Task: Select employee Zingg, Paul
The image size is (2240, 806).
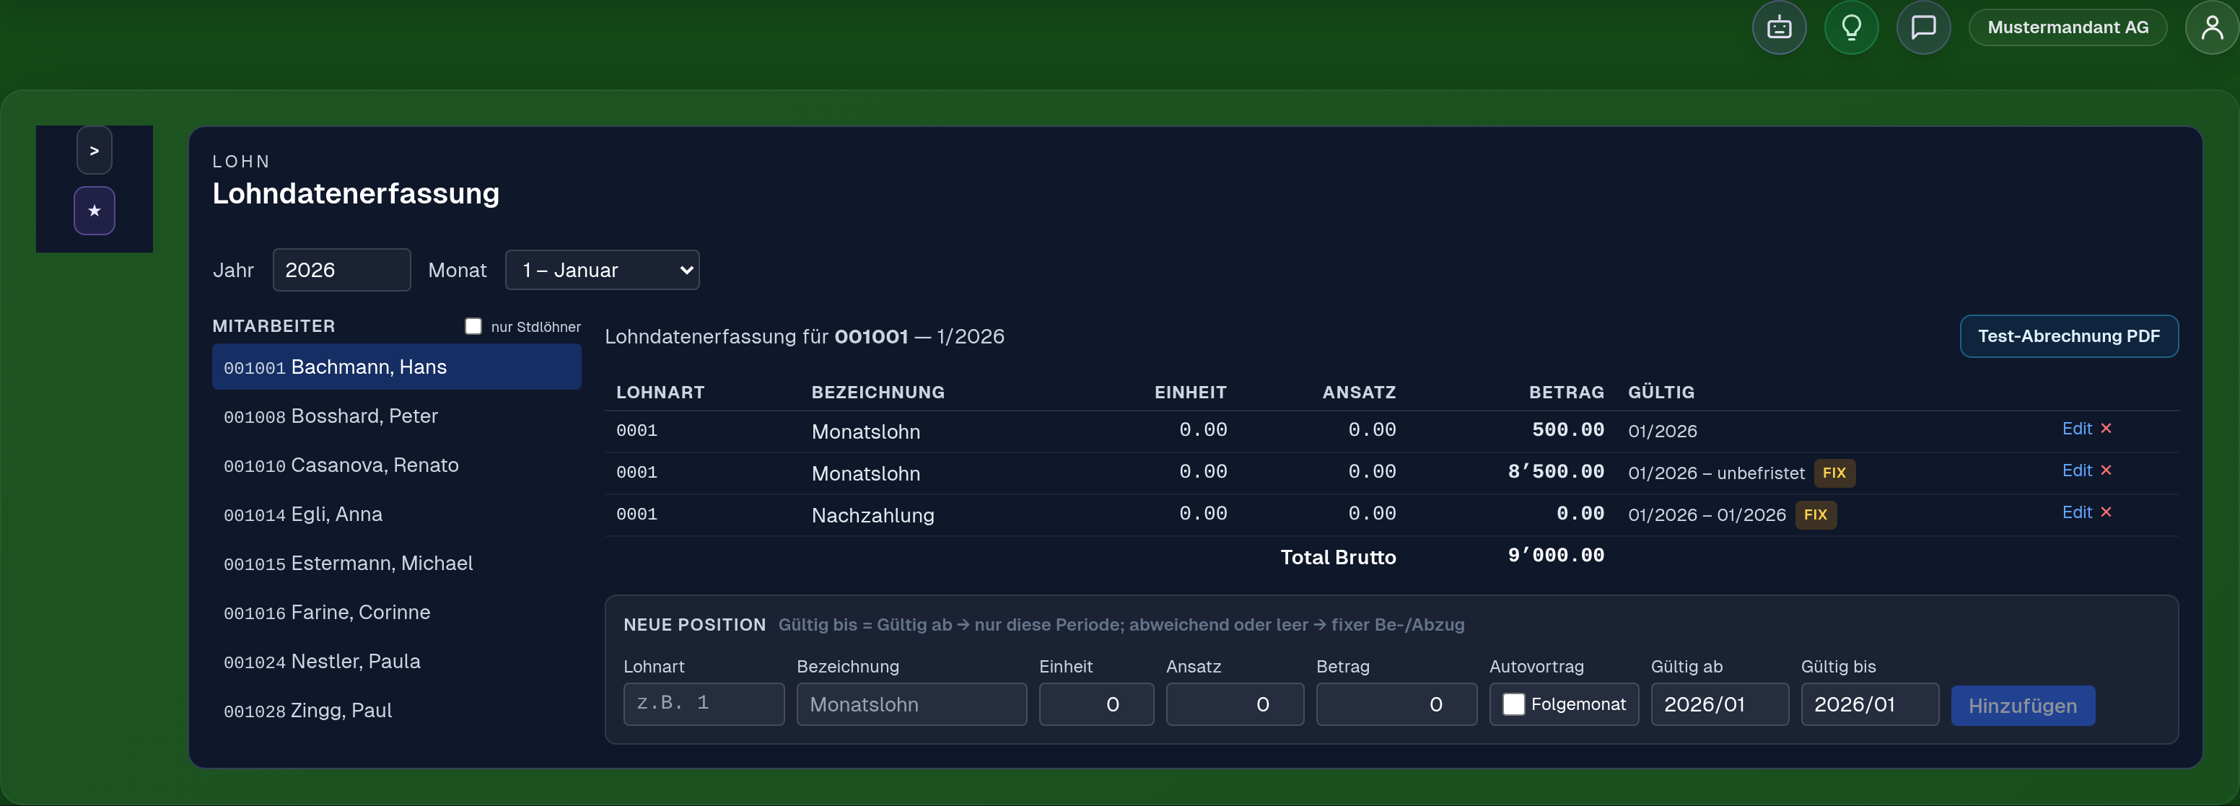Action: pos(396,710)
